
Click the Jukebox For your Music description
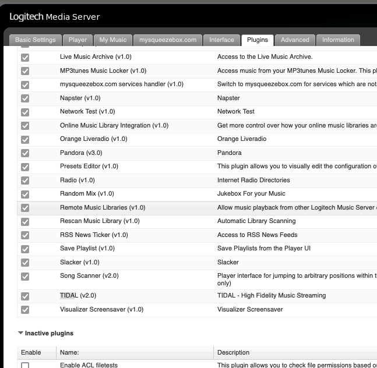[251, 194]
